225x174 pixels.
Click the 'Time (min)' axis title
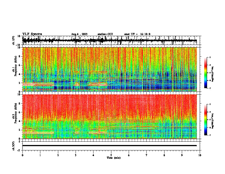pos(114,158)
